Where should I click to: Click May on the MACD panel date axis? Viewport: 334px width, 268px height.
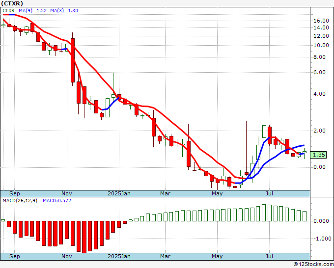217,256
